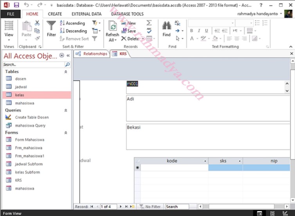Click the Find binoculars icon
This screenshot has width=295, height=216.
click(167, 26)
